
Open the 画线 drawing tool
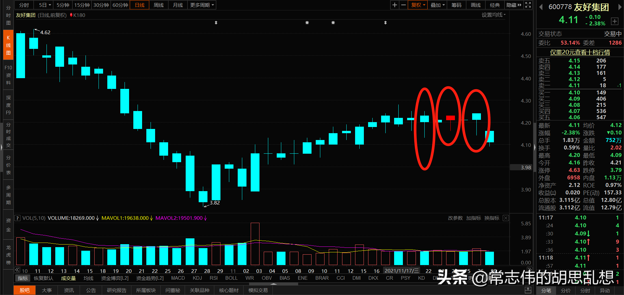point(475,5)
